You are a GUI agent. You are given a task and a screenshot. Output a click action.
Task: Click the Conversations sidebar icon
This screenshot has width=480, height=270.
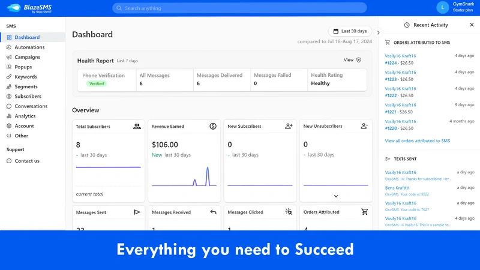pyautogui.click(x=9, y=106)
